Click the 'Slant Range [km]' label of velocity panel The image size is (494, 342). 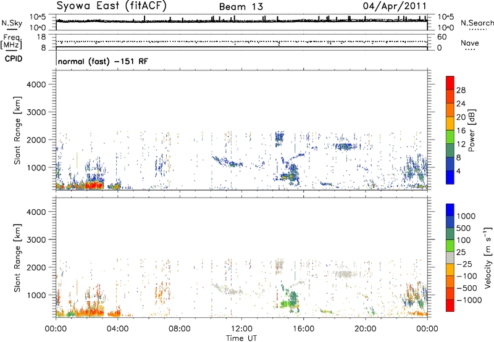pos(17,257)
